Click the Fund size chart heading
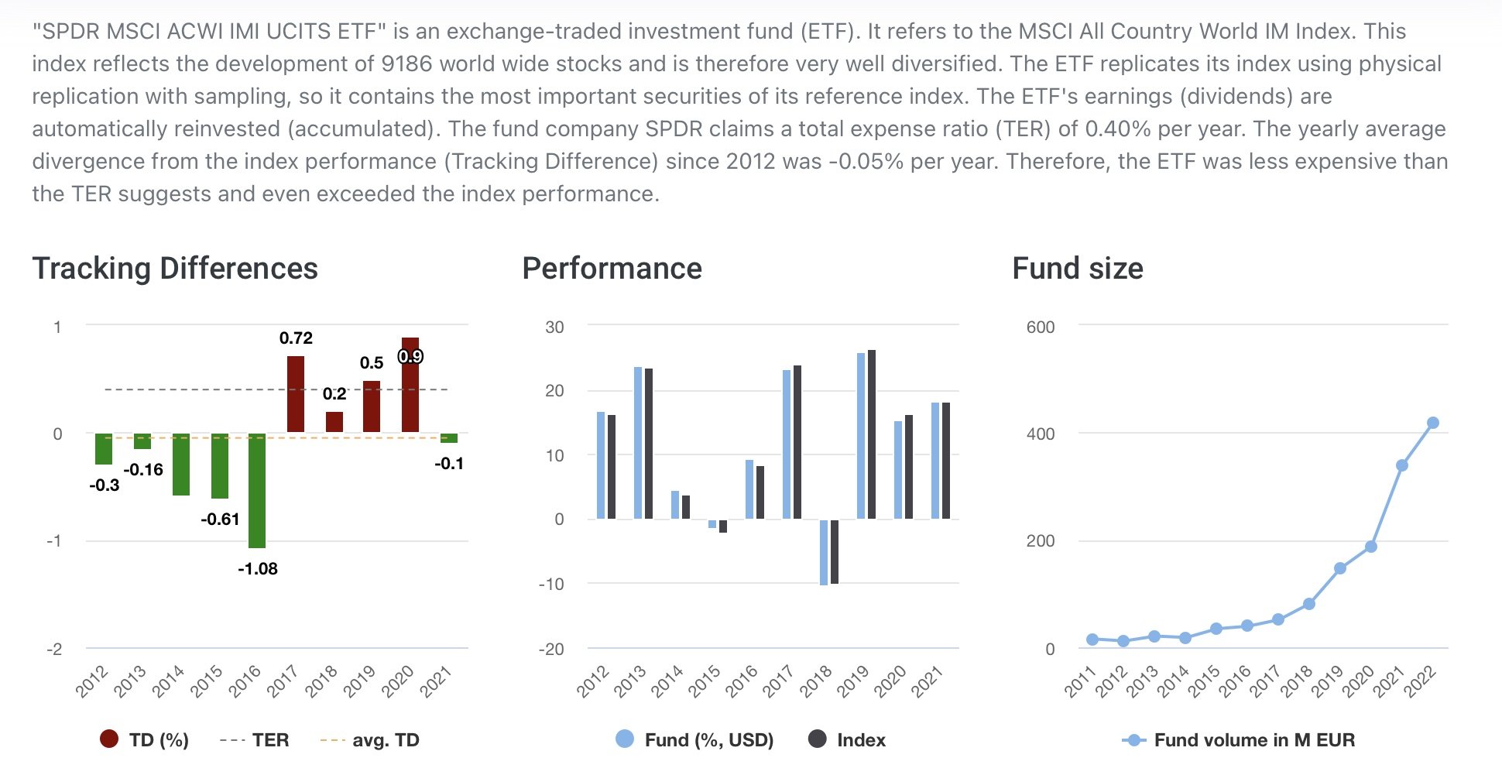1502x775 pixels. (x=1078, y=269)
